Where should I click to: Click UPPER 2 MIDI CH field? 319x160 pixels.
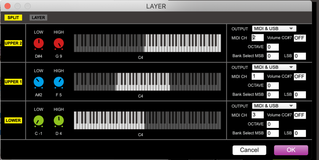point(258,37)
